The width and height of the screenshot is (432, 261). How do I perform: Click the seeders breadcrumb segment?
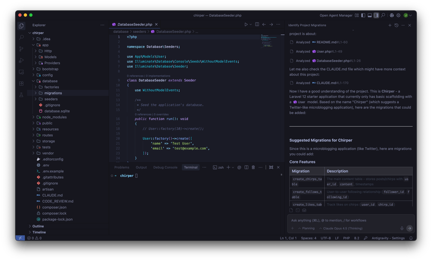(139, 32)
